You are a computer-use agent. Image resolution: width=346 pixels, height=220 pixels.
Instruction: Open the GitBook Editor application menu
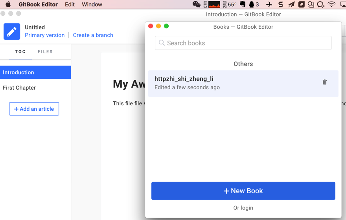point(38,4)
